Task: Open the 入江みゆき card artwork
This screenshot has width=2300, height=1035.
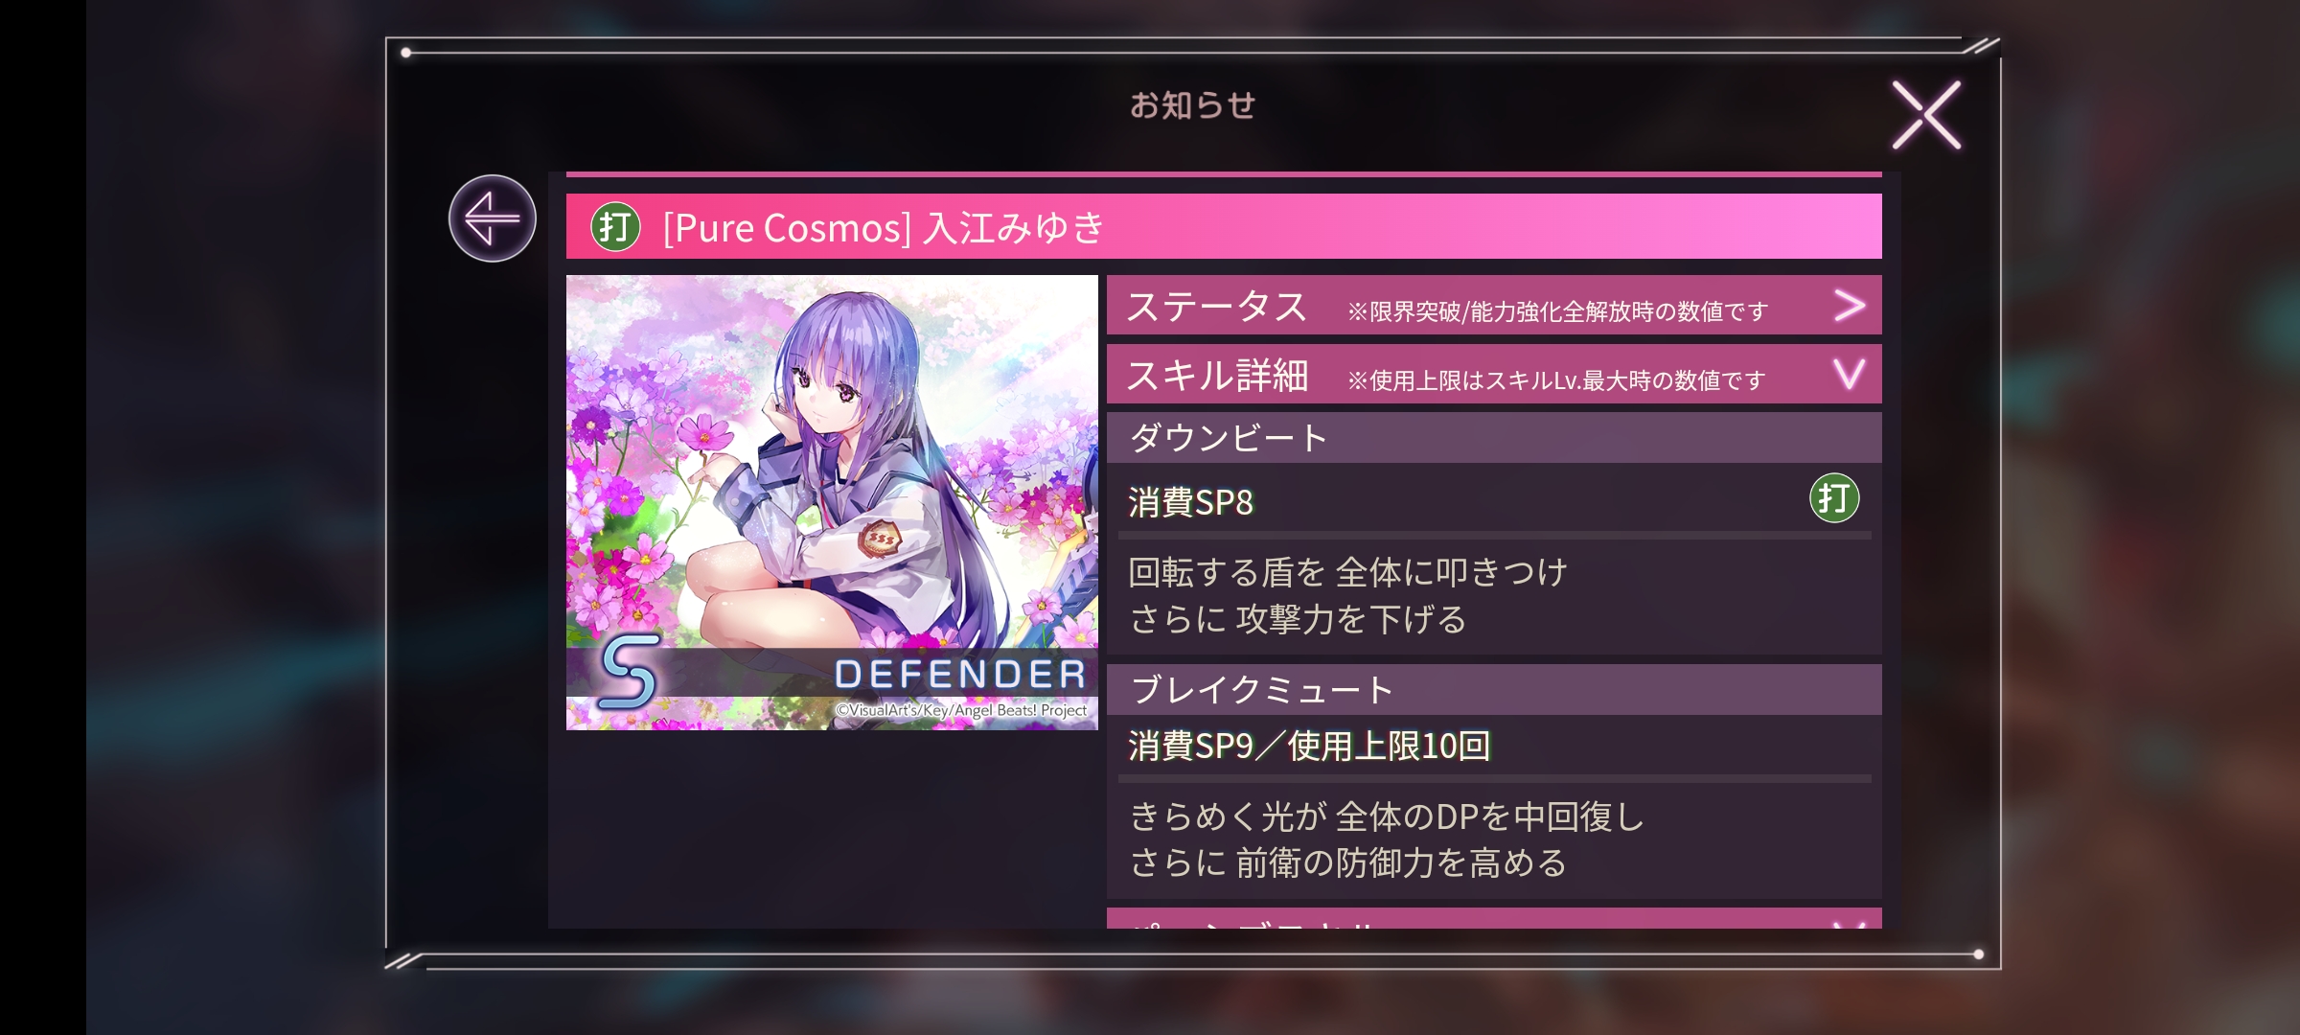Action: coord(832,502)
